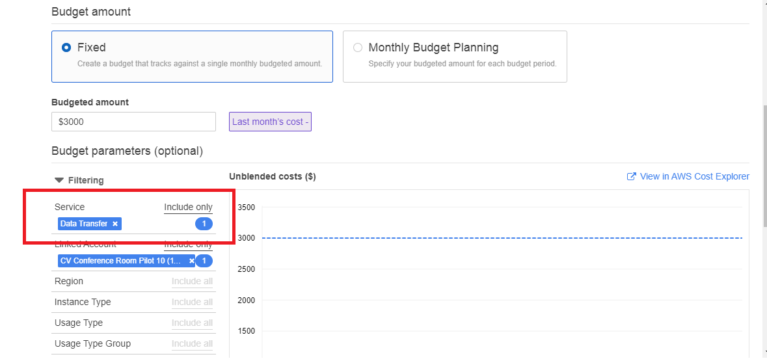The width and height of the screenshot is (767, 361).
Task: Choose the Monthly Budget Planning radio option
Action: pos(358,47)
